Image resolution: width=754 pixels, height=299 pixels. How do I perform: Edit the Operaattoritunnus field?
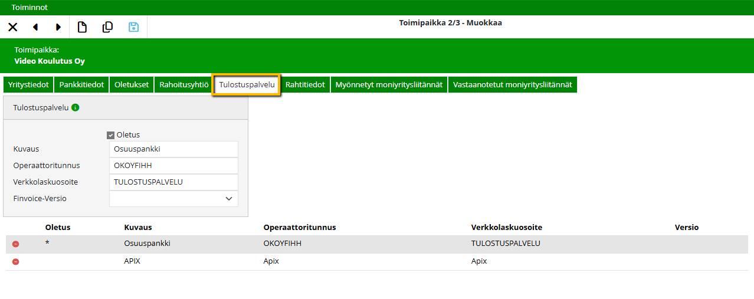(x=173, y=166)
